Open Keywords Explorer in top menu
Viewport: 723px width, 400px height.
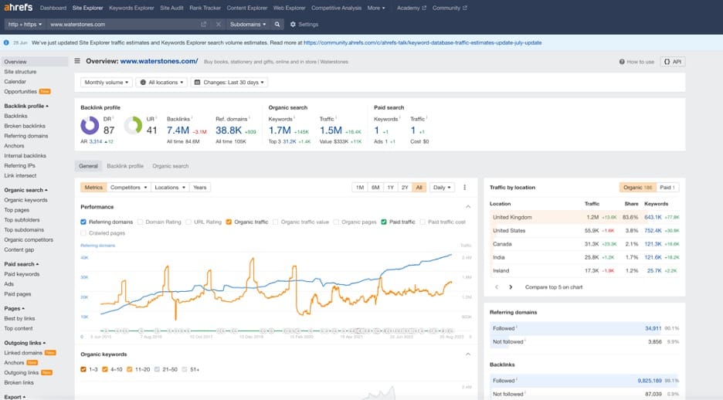pyautogui.click(x=131, y=8)
